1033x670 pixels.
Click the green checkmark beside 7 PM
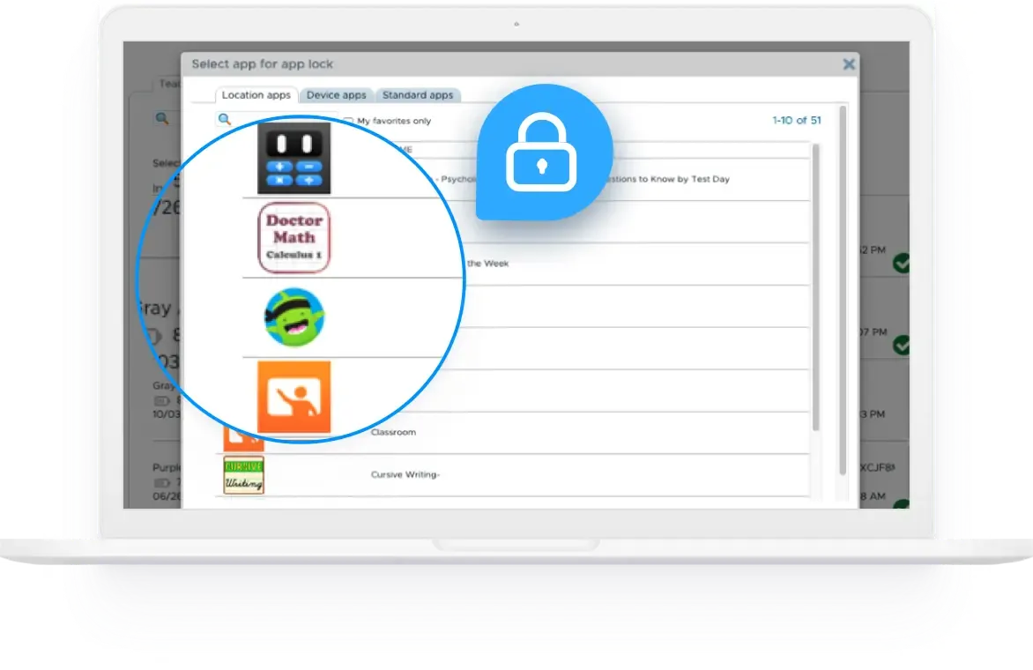(x=902, y=346)
